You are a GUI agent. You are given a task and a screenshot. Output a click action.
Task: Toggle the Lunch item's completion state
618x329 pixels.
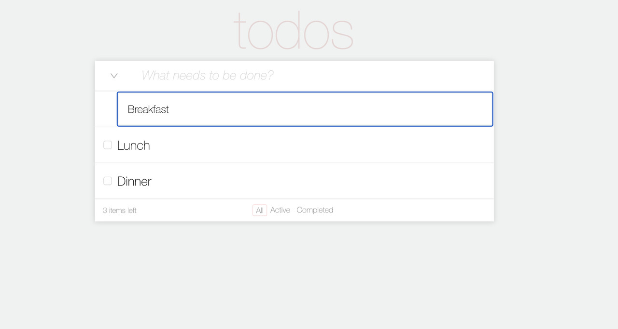click(x=107, y=145)
